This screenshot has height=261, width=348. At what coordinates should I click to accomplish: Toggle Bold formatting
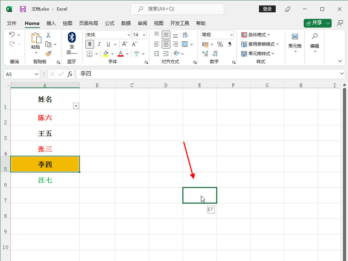pyautogui.click(x=90, y=44)
